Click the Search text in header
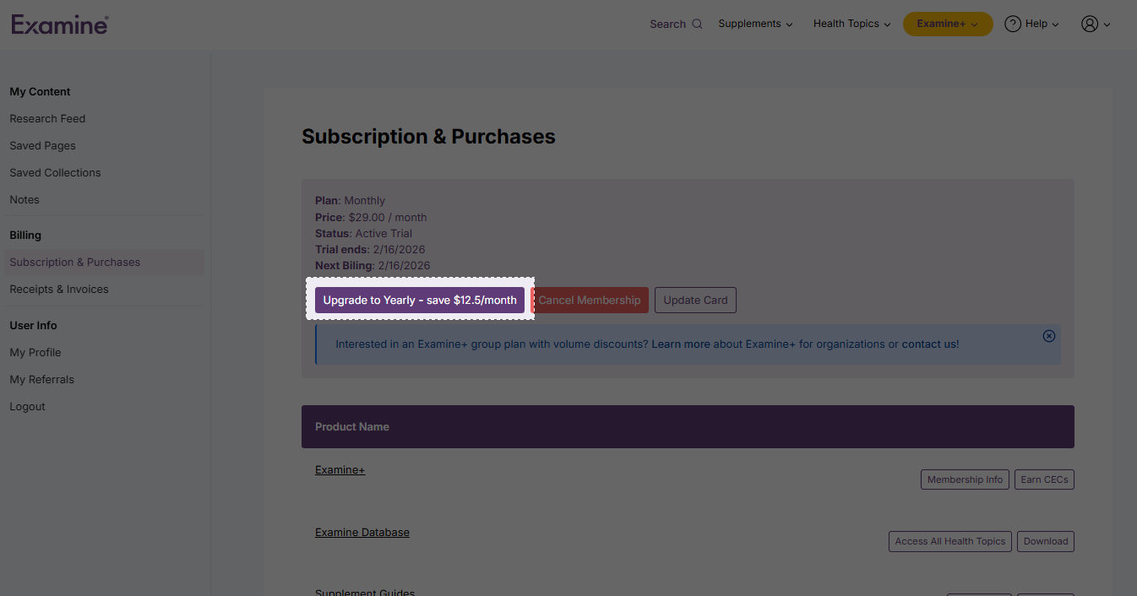The height and width of the screenshot is (596, 1137). (667, 24)
